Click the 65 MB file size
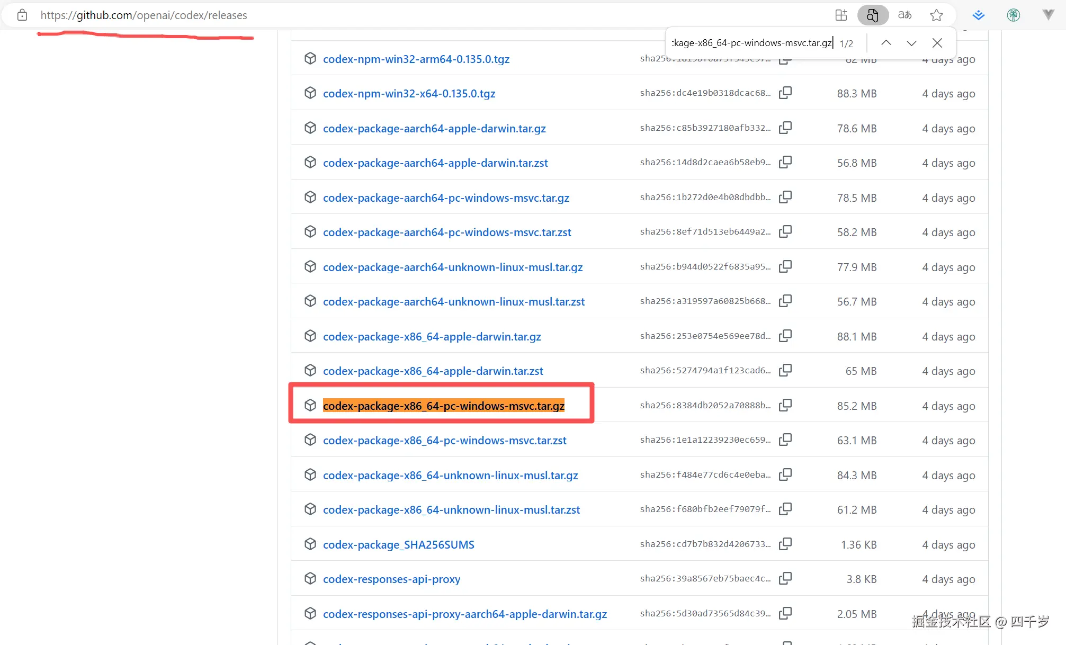Image resolution: width=1066 pixels, height=645 pixels. (861, 371)
